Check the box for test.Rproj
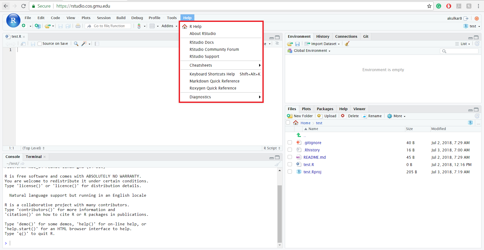Screen dimensions: 484x250 pos(290,172)
